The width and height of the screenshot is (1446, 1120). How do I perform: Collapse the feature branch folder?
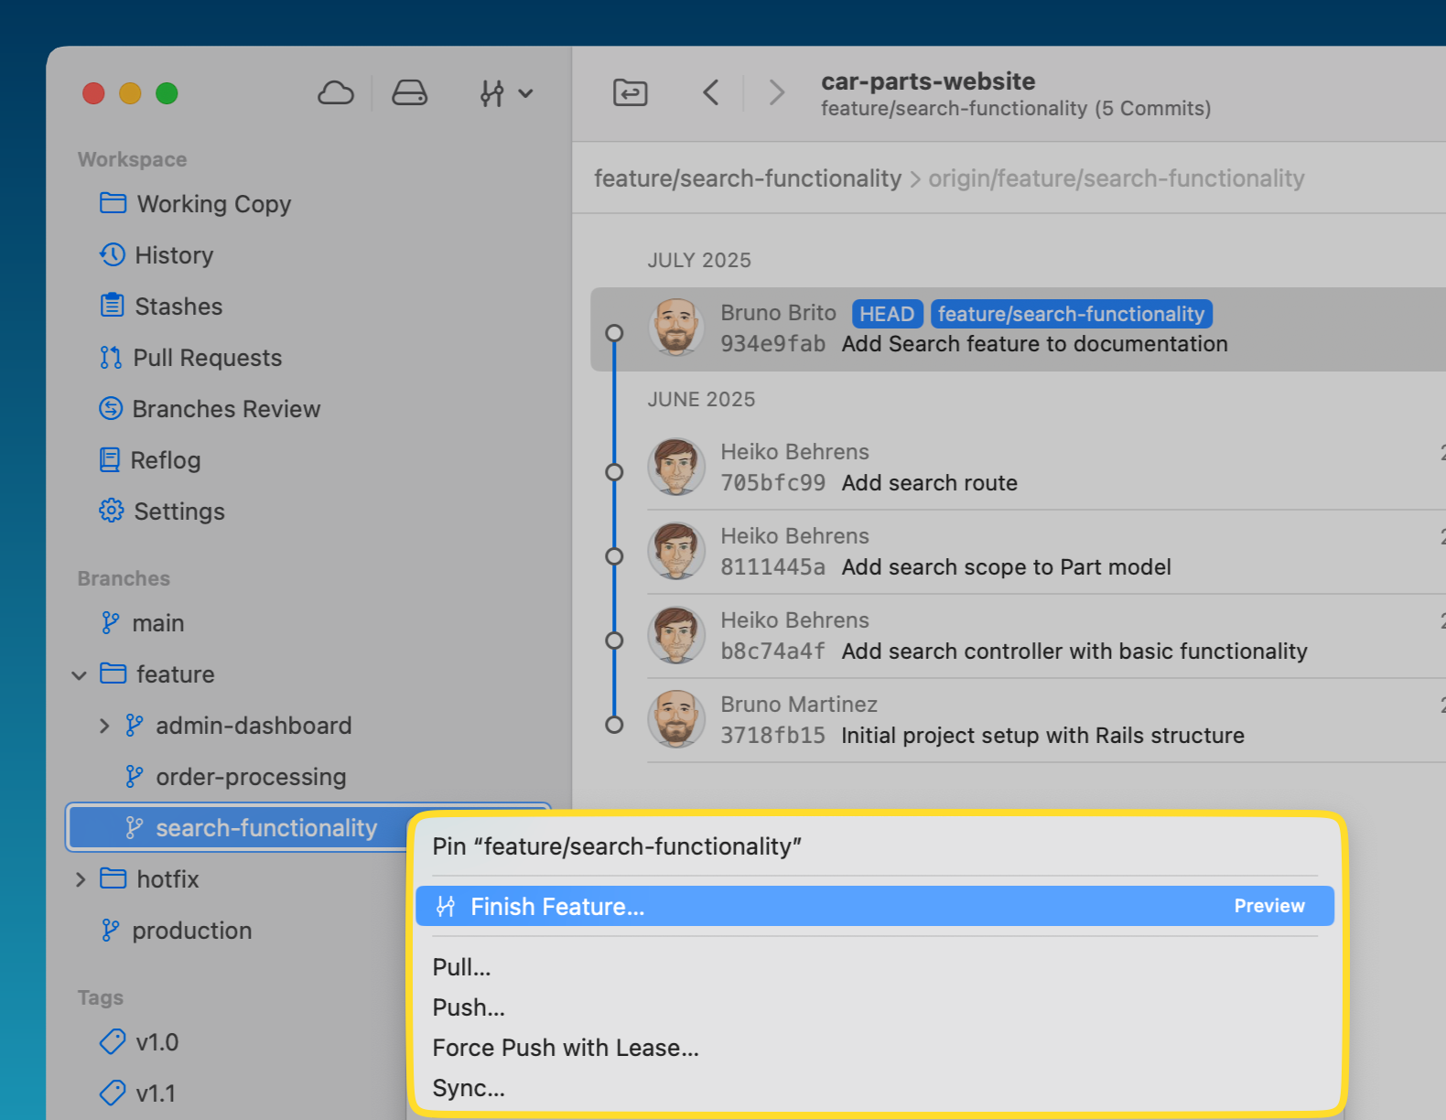click(x=80, y=675)
